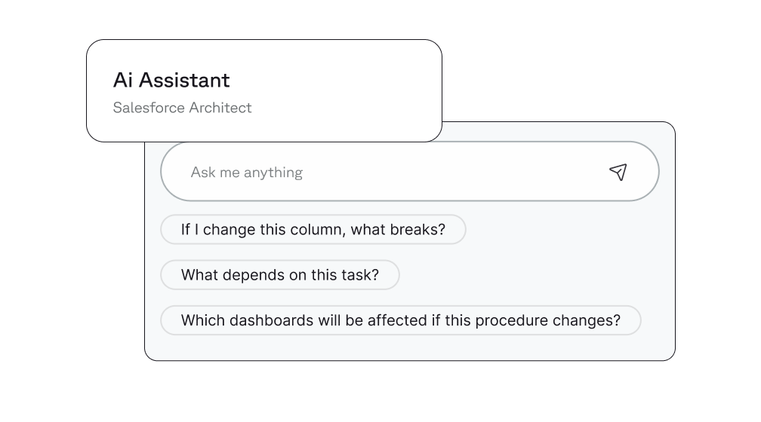The width and height of the screenshot is (761, 422).
Task: Click the 'Ask me anything' input field
Action: (393, 172)
